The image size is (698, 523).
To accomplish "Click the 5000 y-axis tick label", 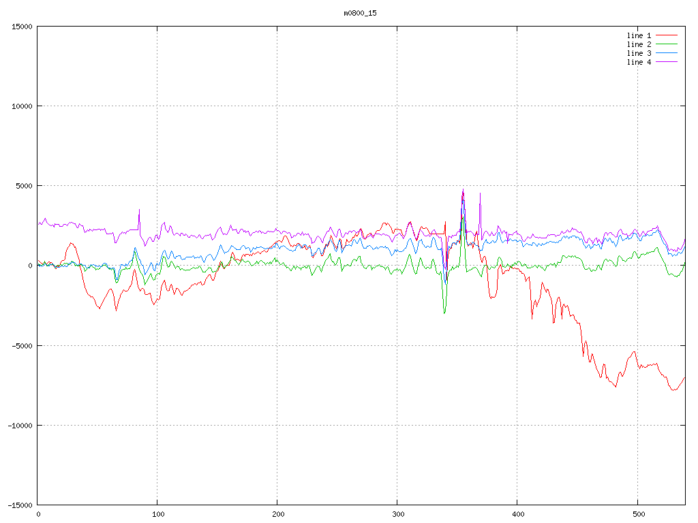I will 24,186.
